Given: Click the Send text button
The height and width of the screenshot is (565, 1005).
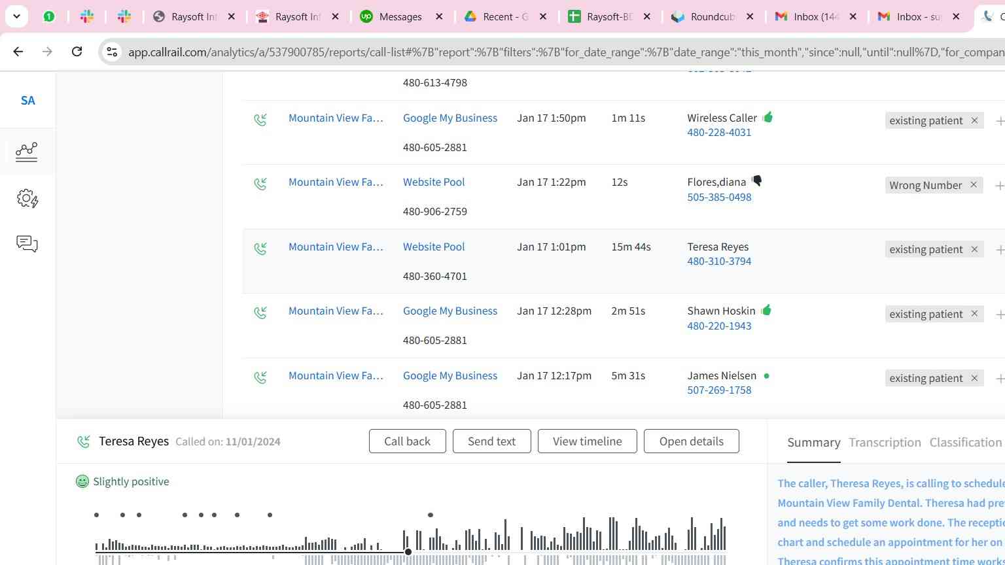Looking at the screenshot, I should (x=491, y=441).
